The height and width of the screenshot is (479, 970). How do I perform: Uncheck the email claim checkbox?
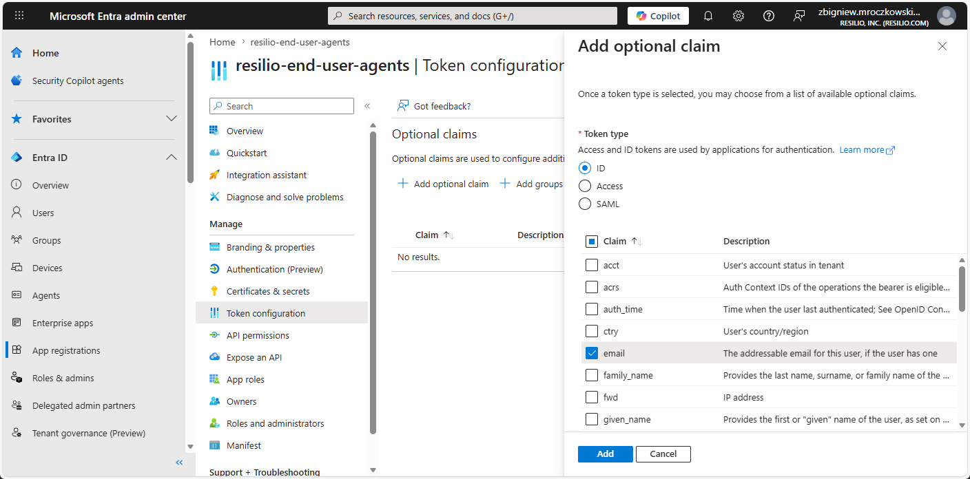coord(591,353)
